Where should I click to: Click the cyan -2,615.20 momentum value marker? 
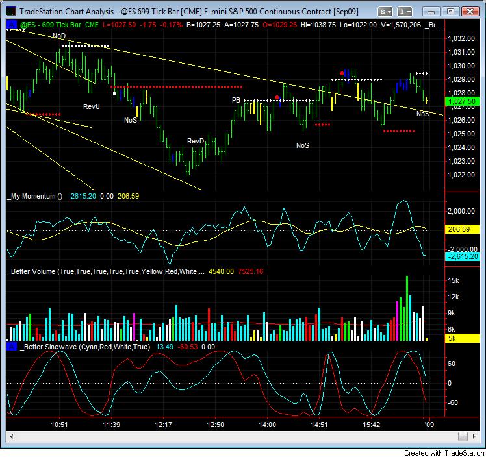point(462,256)
